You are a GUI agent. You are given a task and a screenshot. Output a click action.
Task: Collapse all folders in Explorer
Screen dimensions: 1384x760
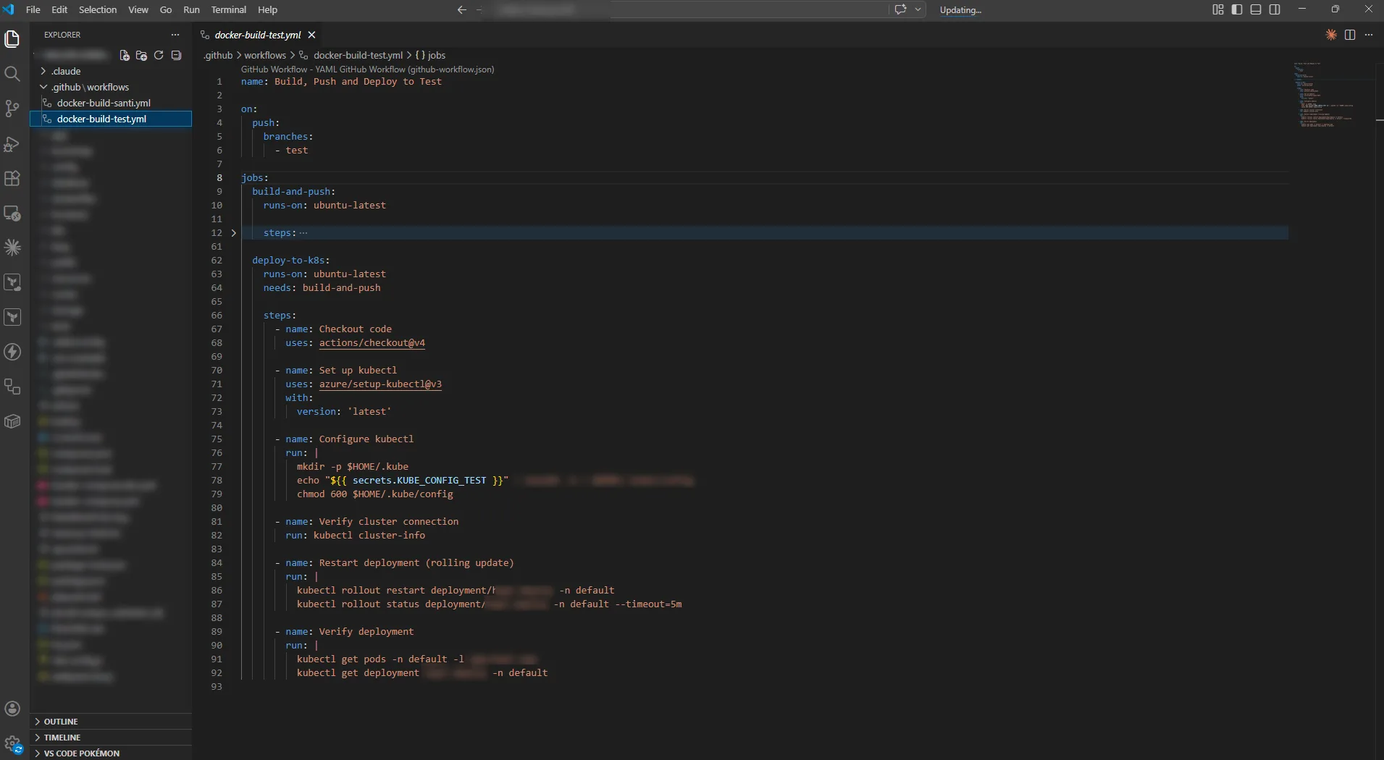pyautogui.click(x=176, y=55)
